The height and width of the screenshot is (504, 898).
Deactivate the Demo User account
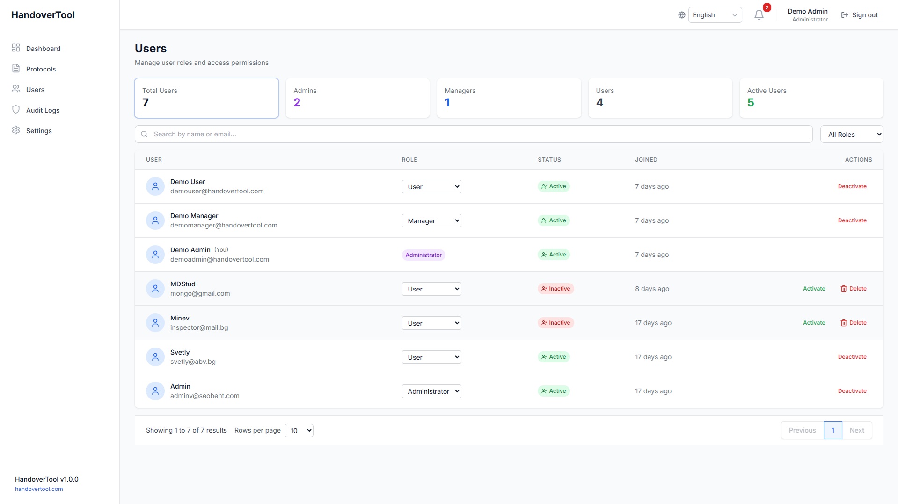coord(852,186)
